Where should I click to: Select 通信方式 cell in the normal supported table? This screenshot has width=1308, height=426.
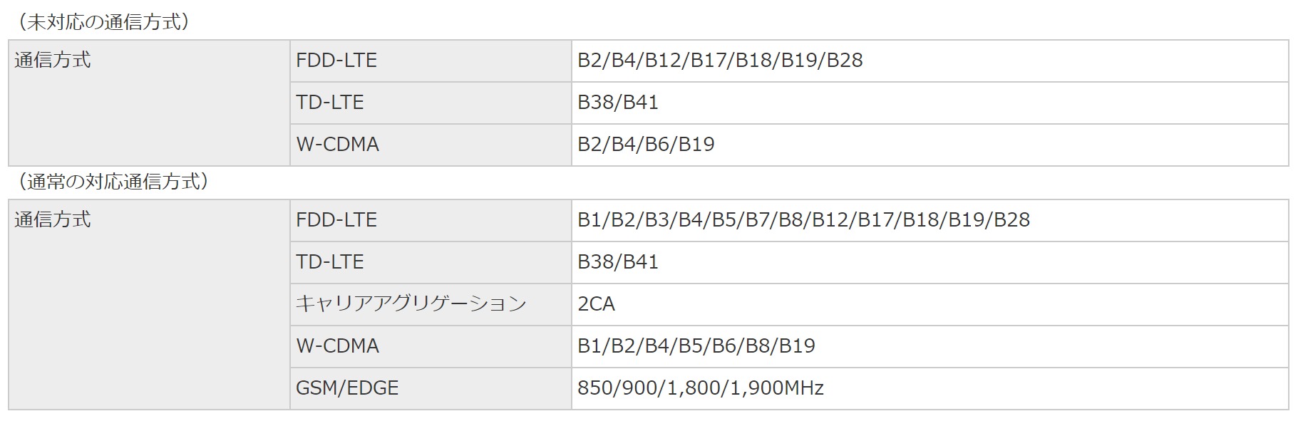click(53, 219)
